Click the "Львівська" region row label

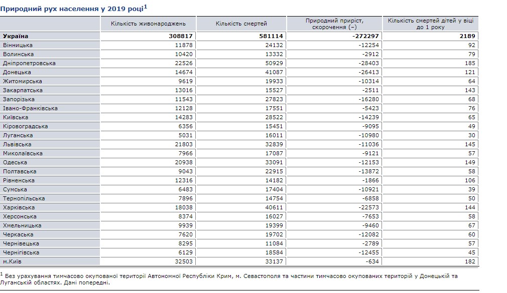(17, 144)
